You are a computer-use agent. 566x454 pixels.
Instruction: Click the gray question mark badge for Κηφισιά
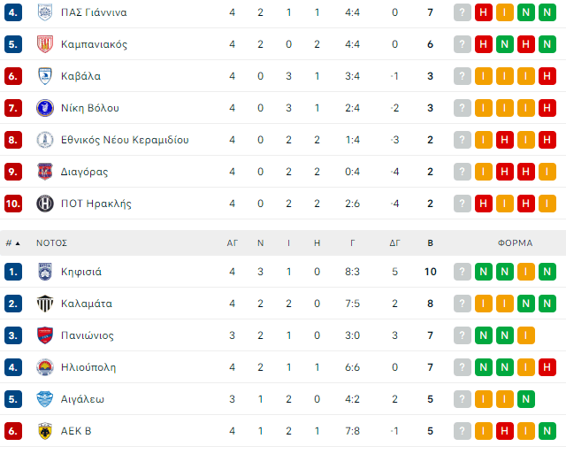[x=463, y=272]
